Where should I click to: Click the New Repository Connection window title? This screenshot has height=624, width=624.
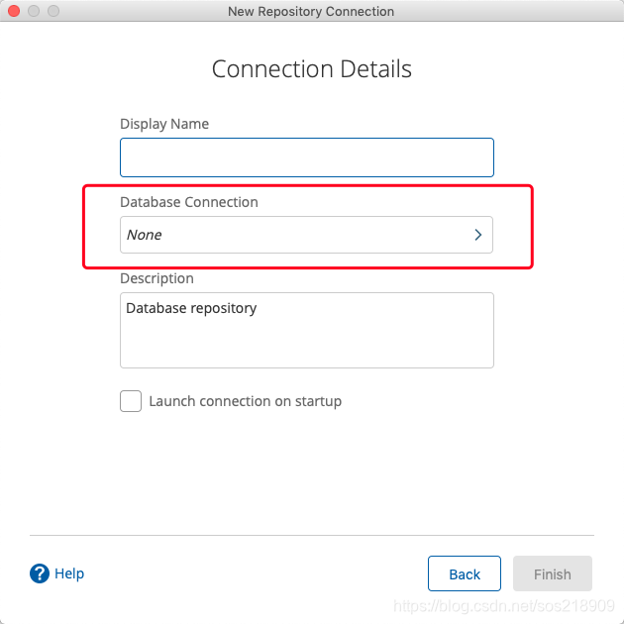[311, 11]
